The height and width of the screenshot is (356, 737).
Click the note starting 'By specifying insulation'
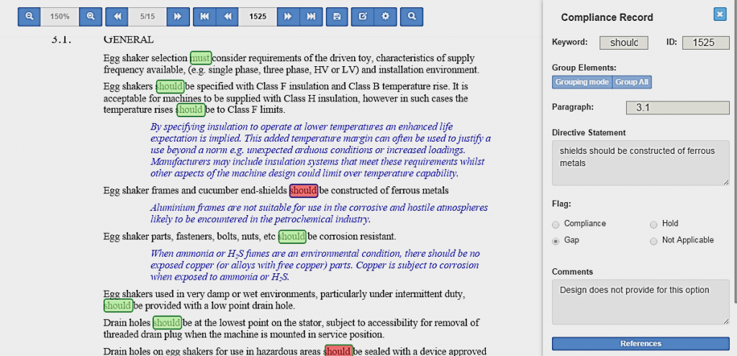pos(320,150)
